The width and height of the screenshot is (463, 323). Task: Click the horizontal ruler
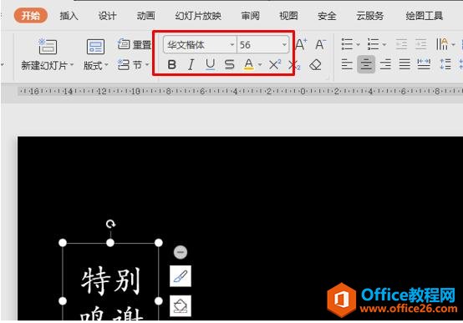240,92
